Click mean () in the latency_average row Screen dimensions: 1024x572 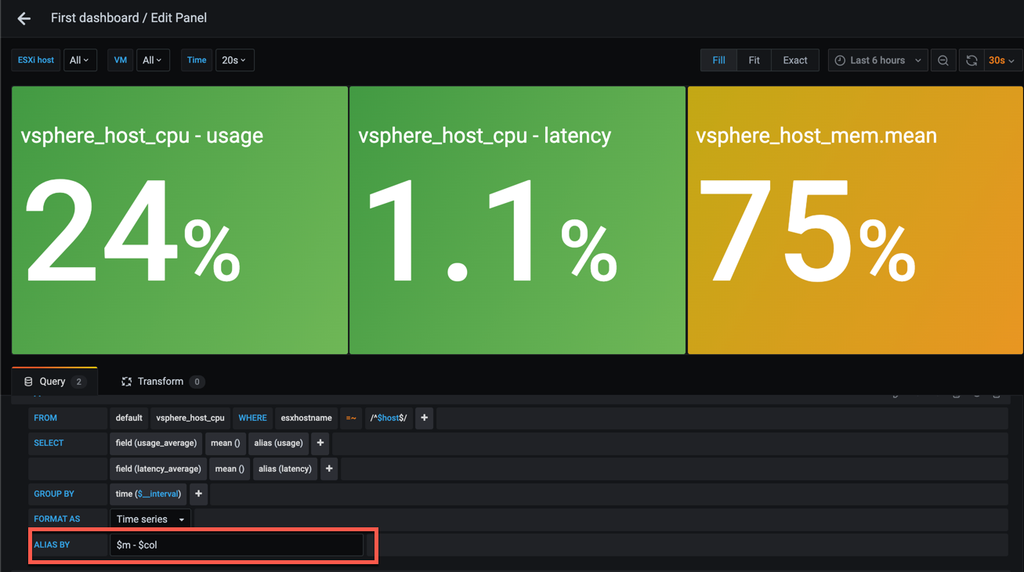click(230, 469)
